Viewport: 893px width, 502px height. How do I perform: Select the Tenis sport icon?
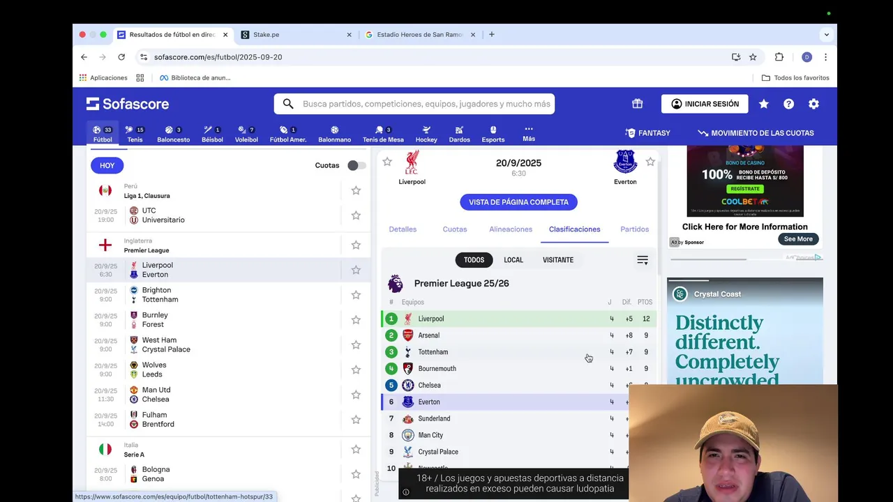(x=135, y=134)
